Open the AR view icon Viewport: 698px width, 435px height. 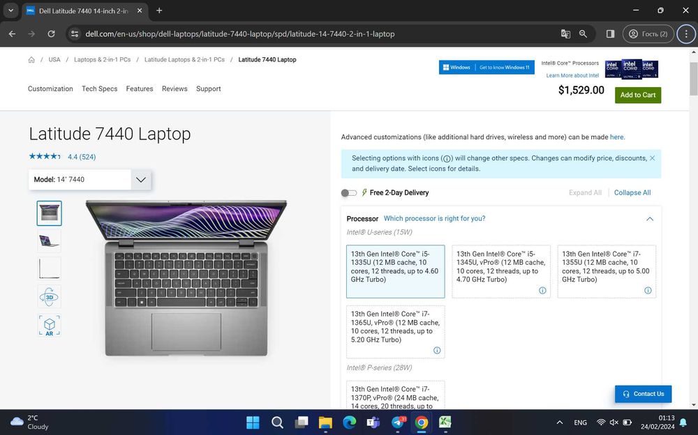tap(49, 325)
